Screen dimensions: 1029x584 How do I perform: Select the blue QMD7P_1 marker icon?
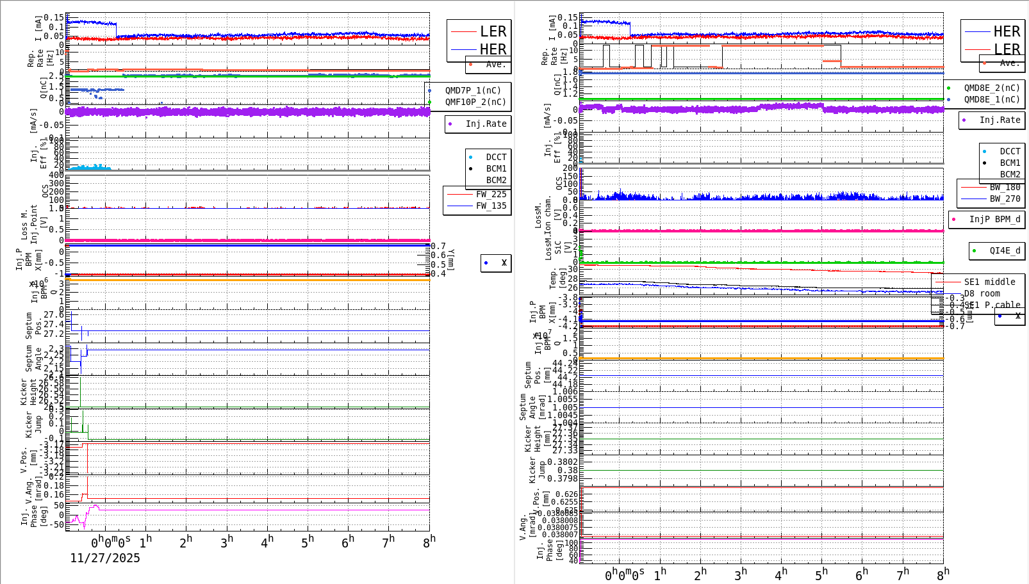tap(429, 91)
